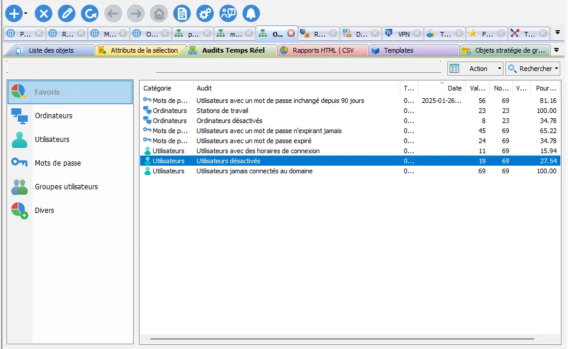Click the empty field left of Action

coord(223,67)
